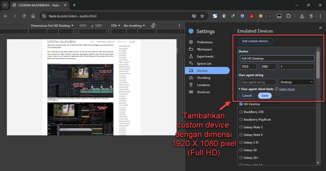Click the toolbar width field showing 1920

coord(83,26)
